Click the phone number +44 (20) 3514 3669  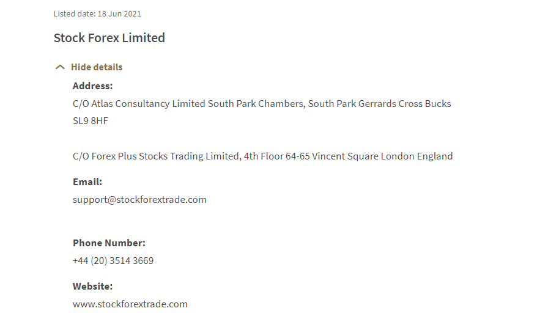pos(113,260)
